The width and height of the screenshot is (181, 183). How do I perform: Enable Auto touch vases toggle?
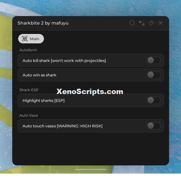[154, 126]
